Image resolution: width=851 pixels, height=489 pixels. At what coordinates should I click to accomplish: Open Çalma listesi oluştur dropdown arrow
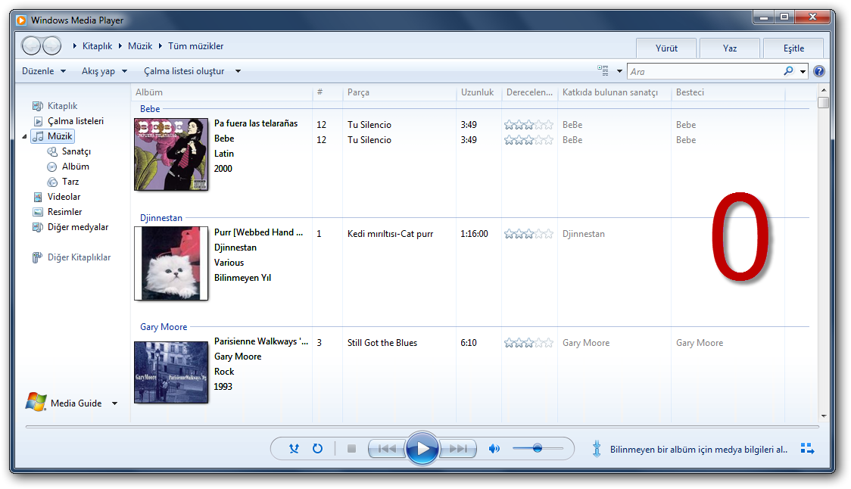click(x=238, y=71)
